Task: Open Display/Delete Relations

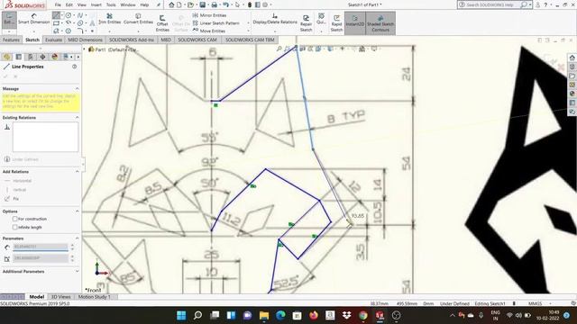Action: tap(275, 19)
